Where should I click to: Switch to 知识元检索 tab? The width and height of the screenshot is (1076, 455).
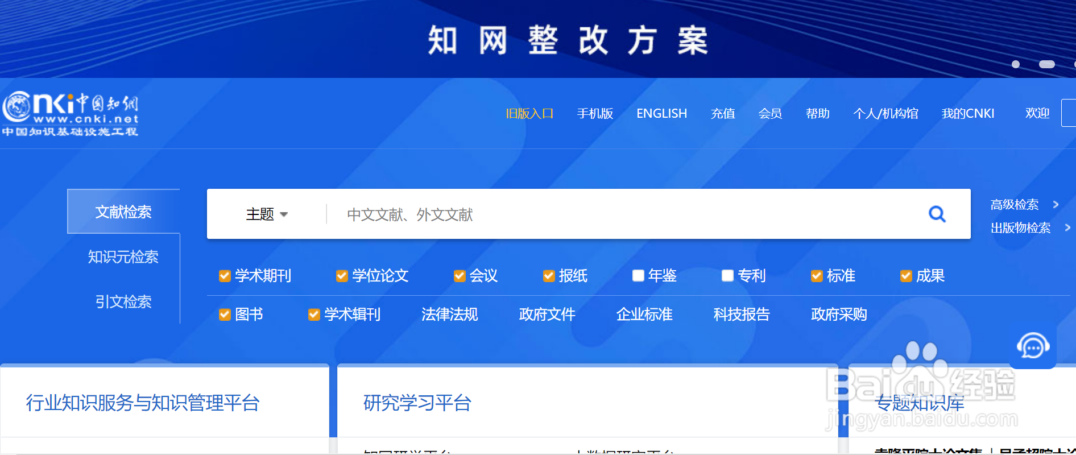click(x=123, y=257)
